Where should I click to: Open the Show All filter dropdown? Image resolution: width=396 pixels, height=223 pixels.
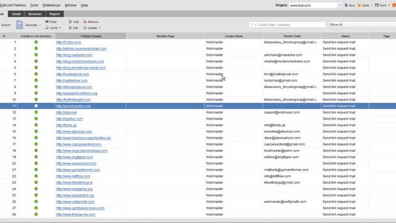coord(363,25)
